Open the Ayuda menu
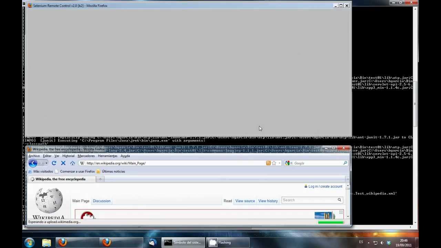This screenshot has width=441, height=248. click(x=125, y=156)
